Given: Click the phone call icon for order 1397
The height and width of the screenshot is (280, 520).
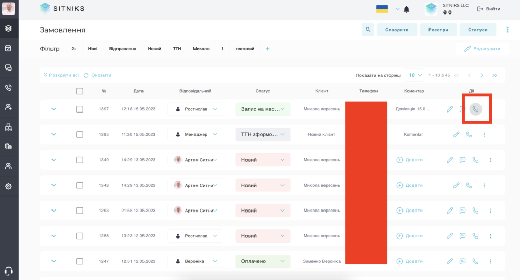Looking at the screenshot, I should (475, 109).
